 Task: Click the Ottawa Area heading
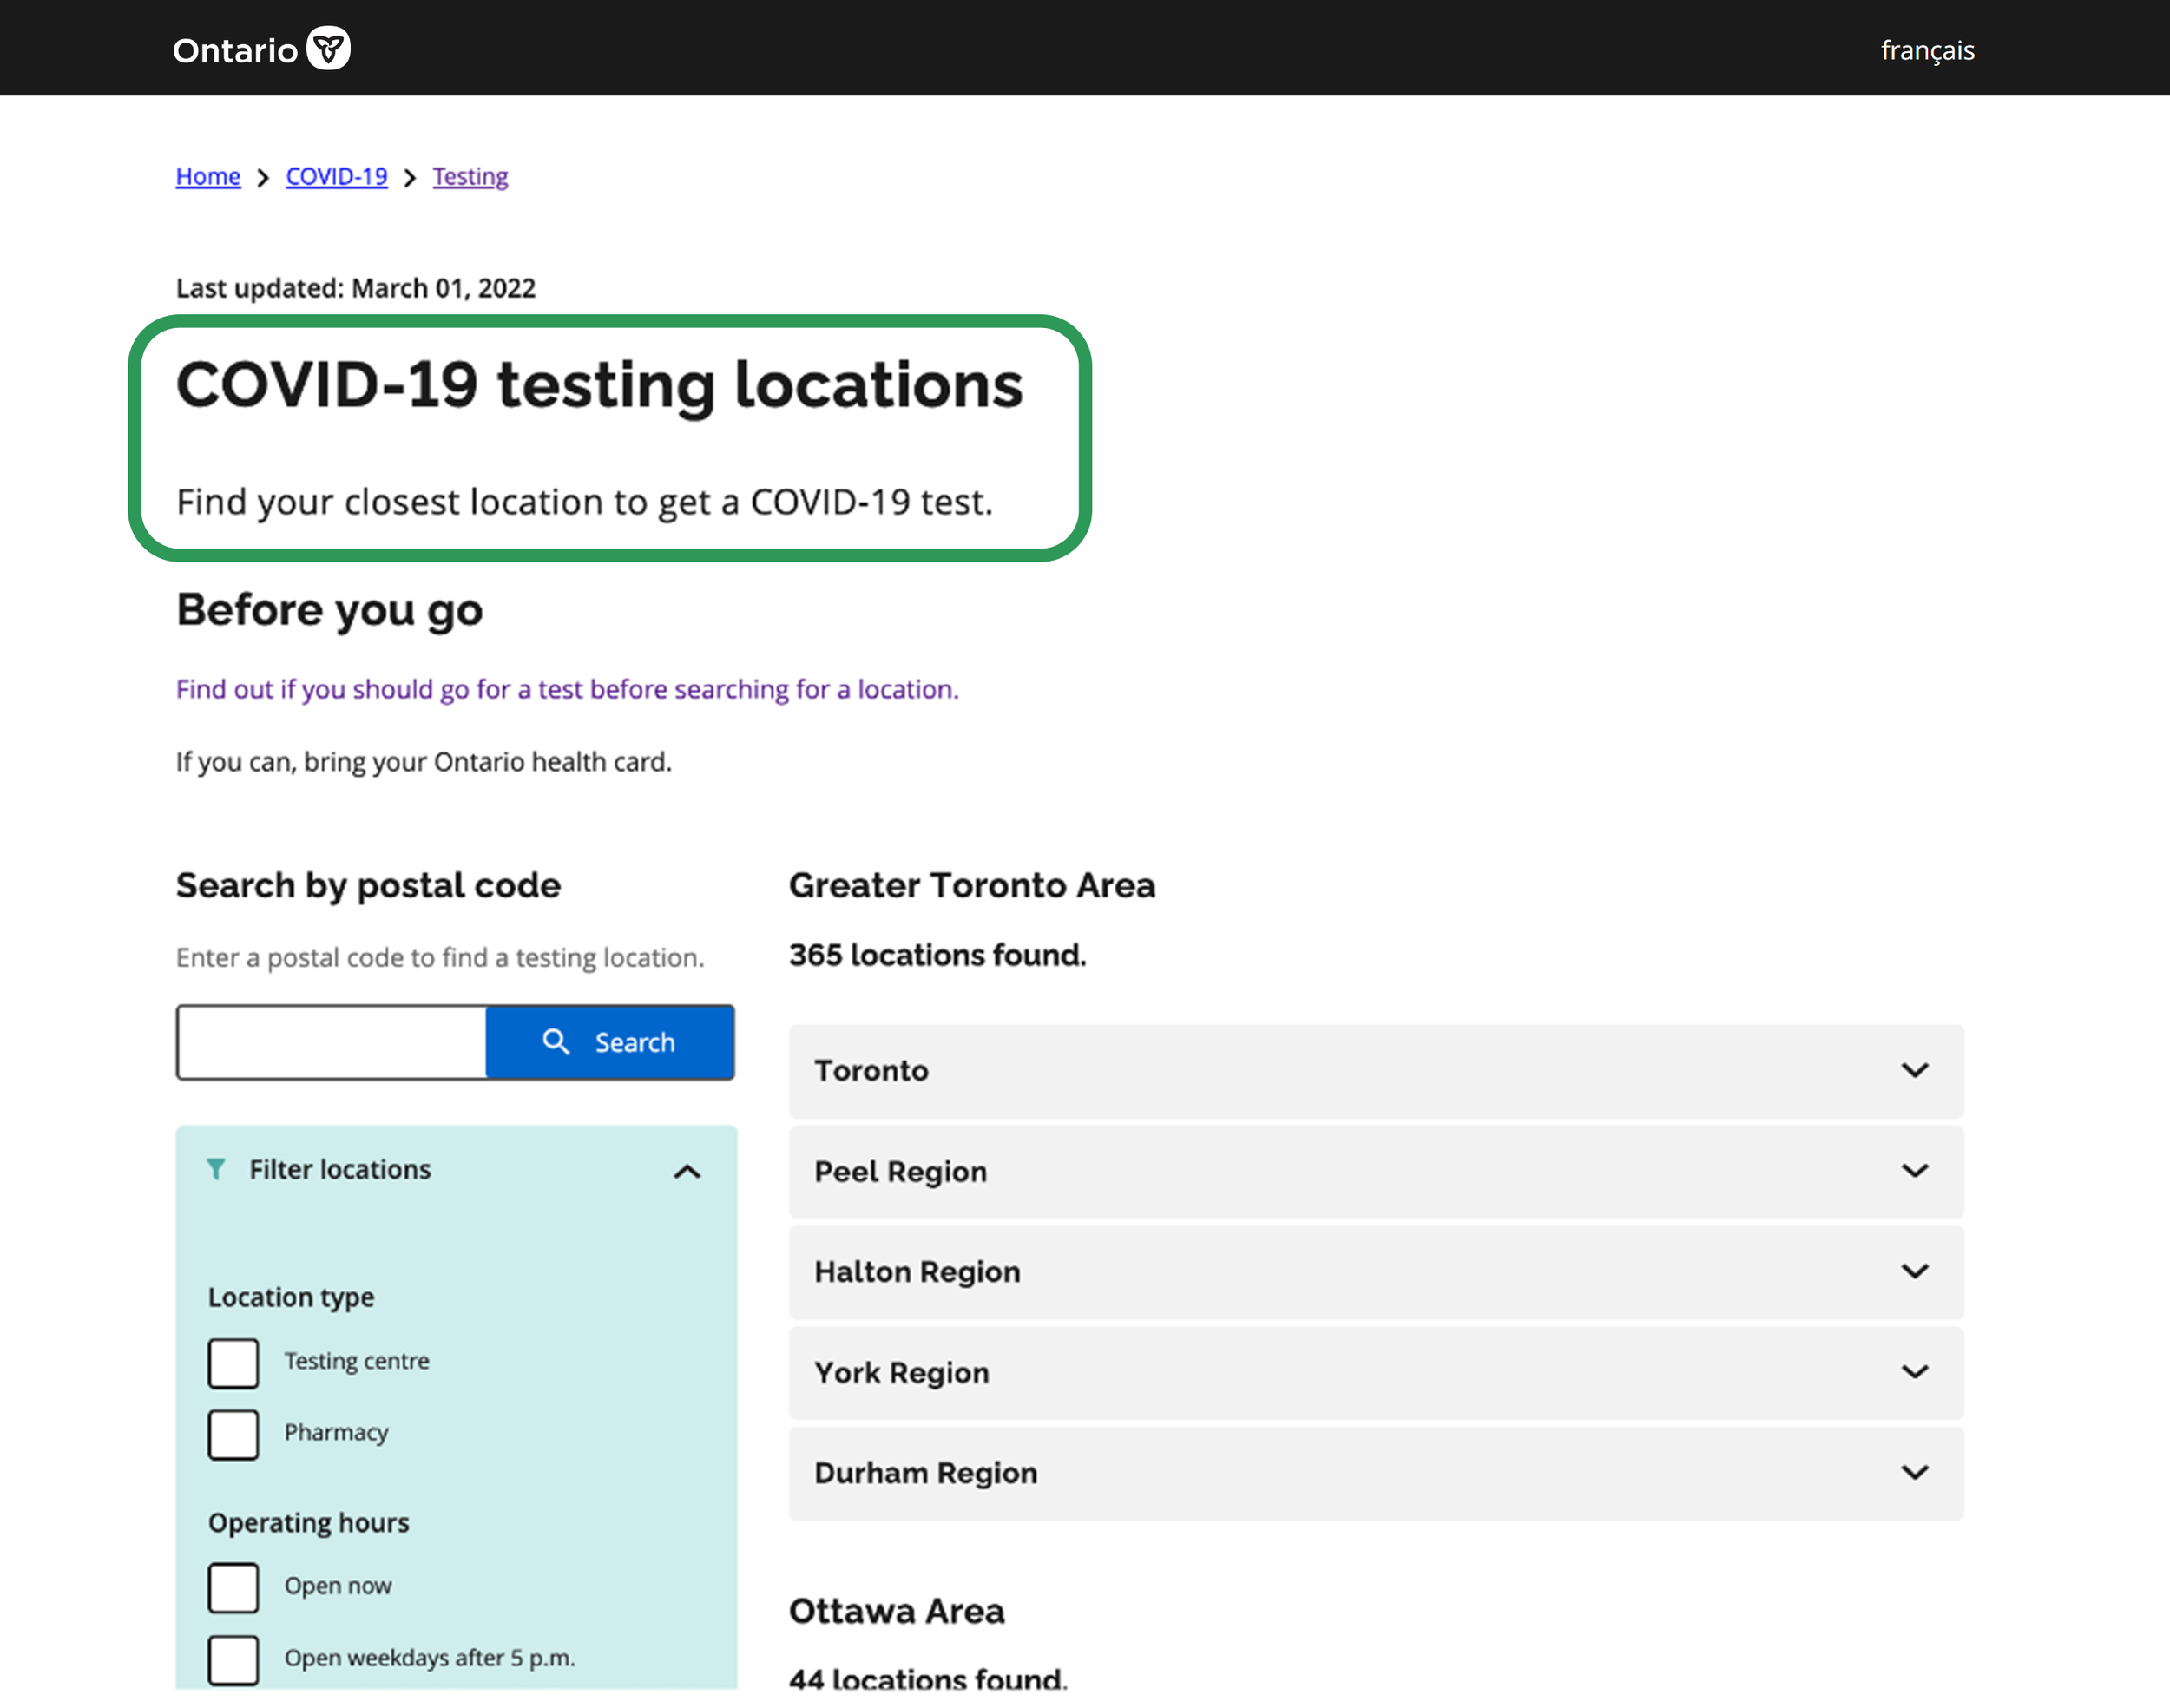896,1611
